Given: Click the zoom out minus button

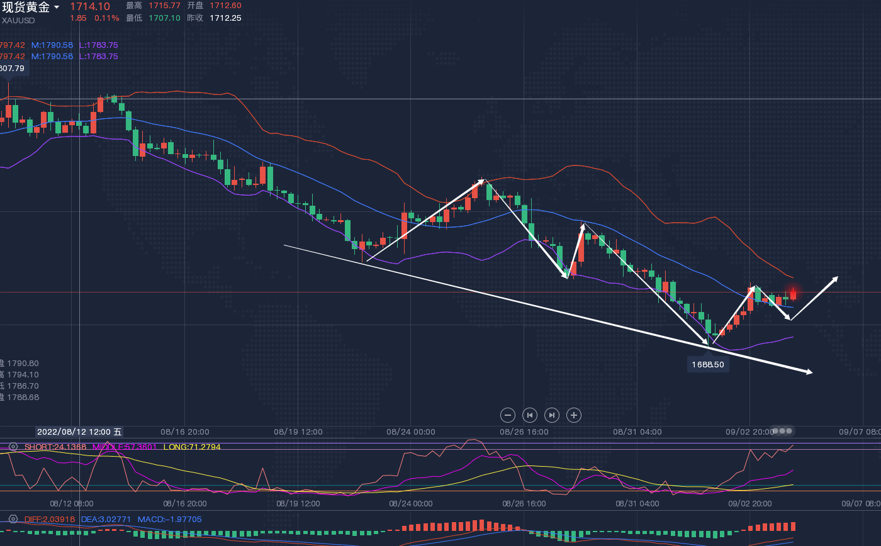Looking at the screenshot, I should 508,415.
